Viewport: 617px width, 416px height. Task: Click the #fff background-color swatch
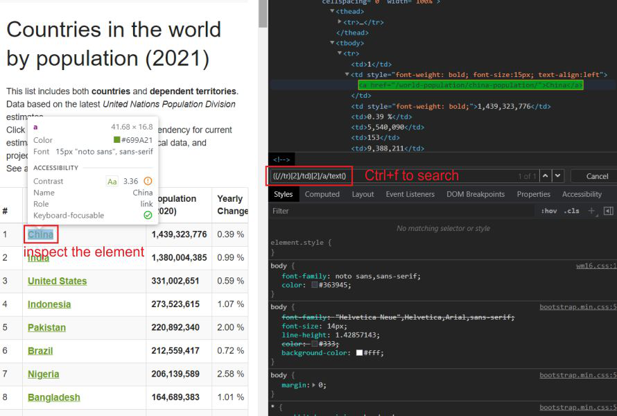click(359, 353)
